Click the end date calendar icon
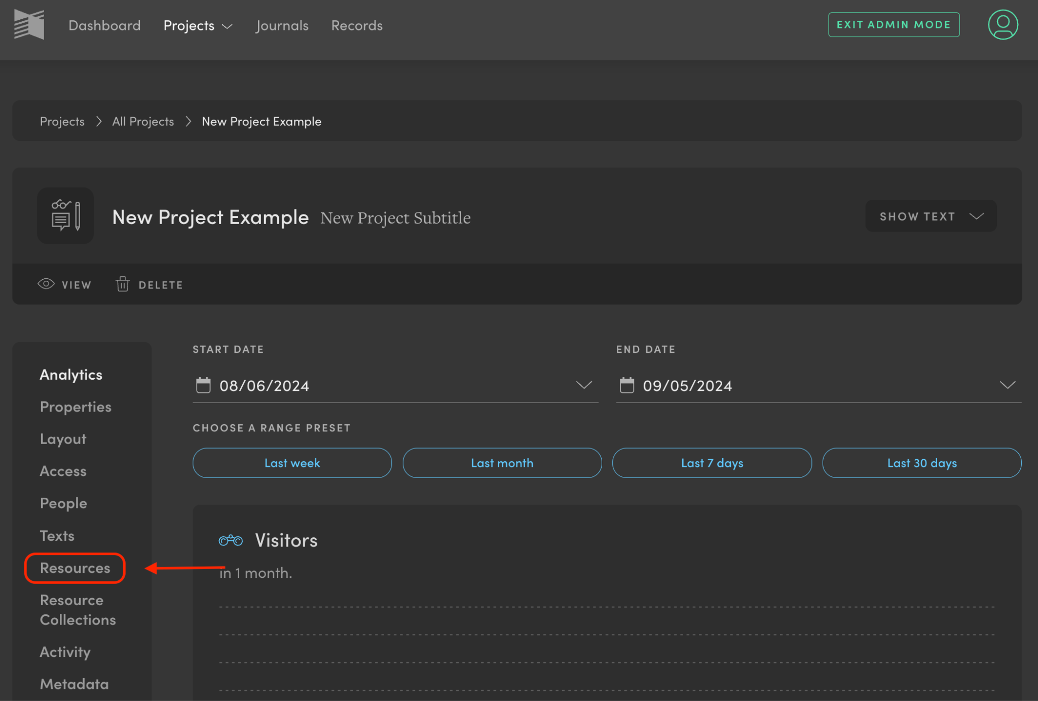This screenshot has width=1038, height=701. pyautogui.click(x=627, y=385)
